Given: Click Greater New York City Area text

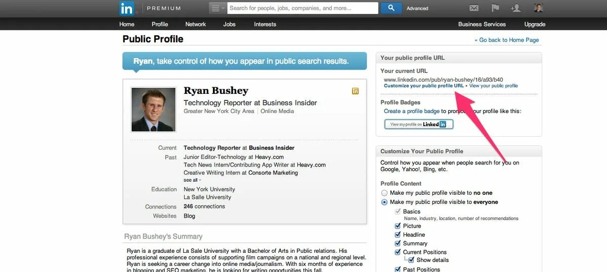Looking at the screenshot, I should pyautogui.click(x=219, y=111).
